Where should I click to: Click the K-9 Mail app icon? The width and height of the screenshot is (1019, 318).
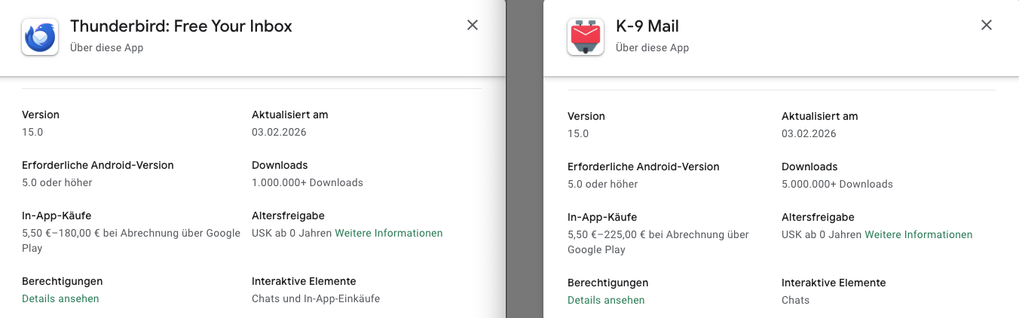586,37
